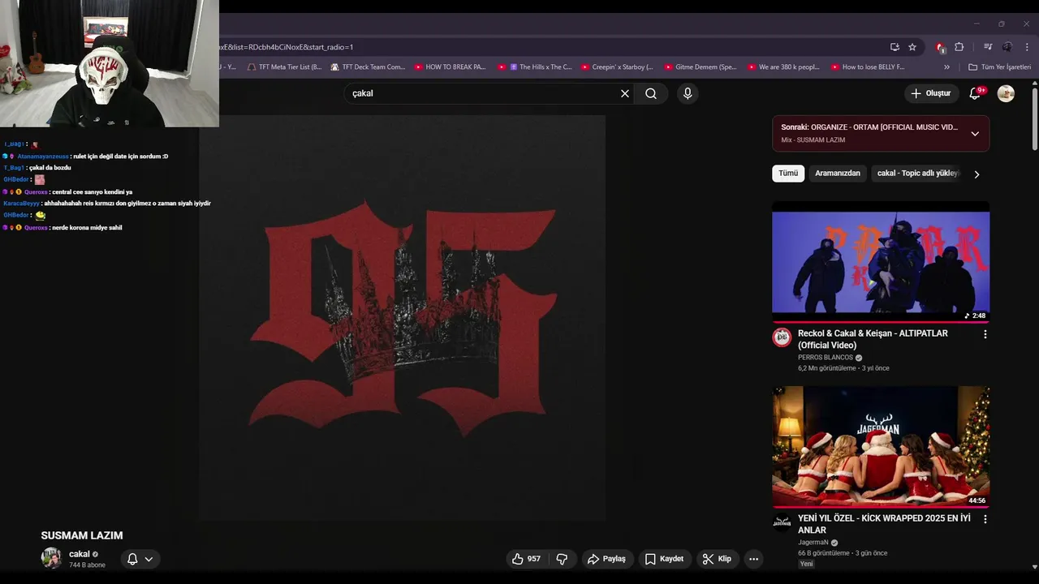Open Creepin' x Starboy bookmark
Screen dimensions: 1039x584
[618, 67]
